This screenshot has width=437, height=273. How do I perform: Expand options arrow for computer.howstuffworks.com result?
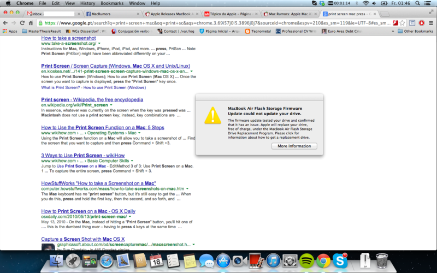187,188
